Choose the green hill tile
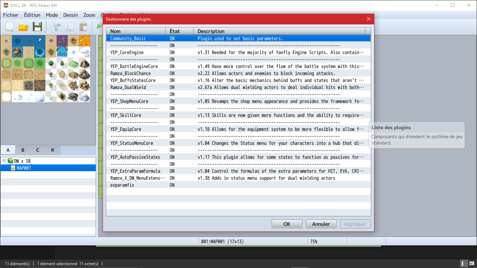Image resolution: width=477 pixels, height=268 pixels. [x=73, y=63]
